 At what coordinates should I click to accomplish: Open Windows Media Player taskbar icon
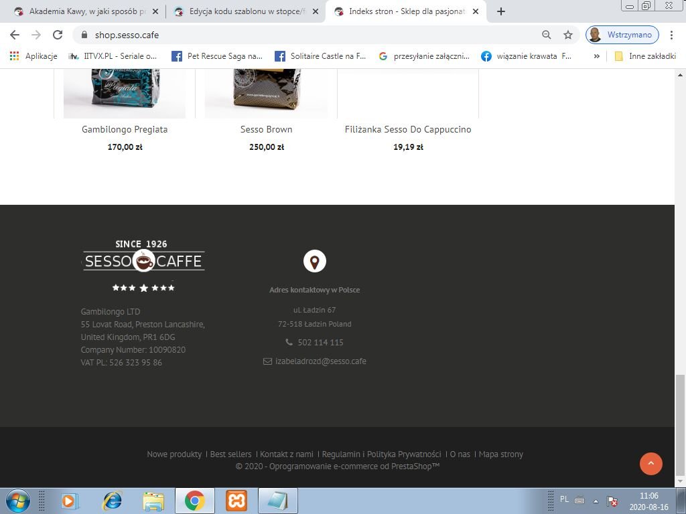tap(70, 501)
